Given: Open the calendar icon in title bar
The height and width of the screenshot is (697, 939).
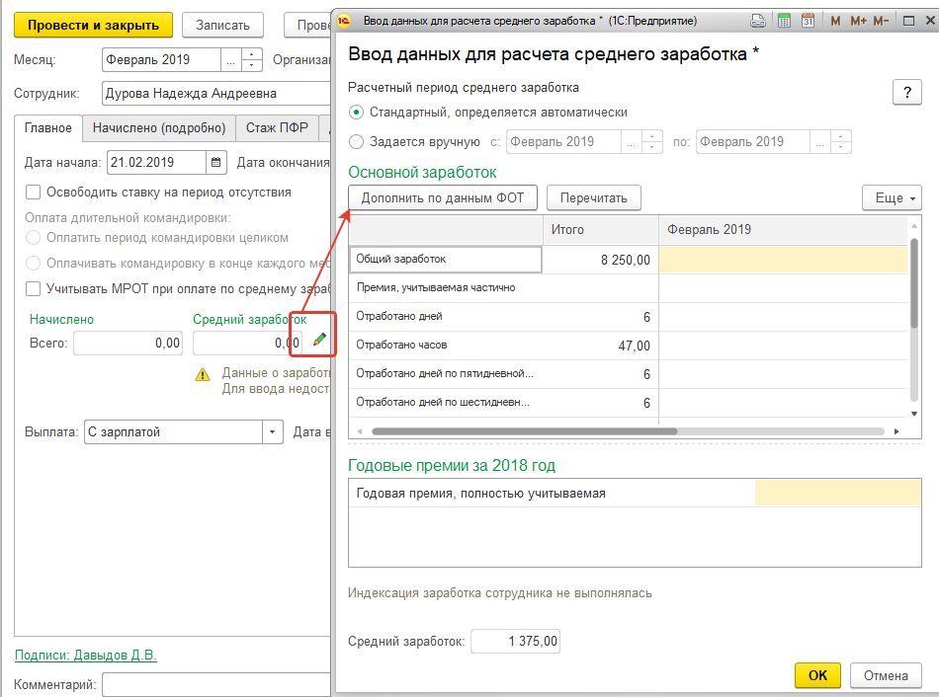Looking at the screenshot, I should 808,21.
